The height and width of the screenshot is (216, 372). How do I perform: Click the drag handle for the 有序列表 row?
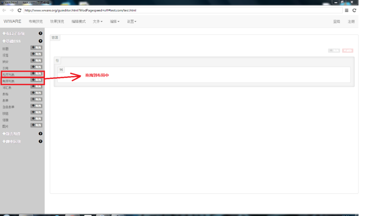(36, 80)
